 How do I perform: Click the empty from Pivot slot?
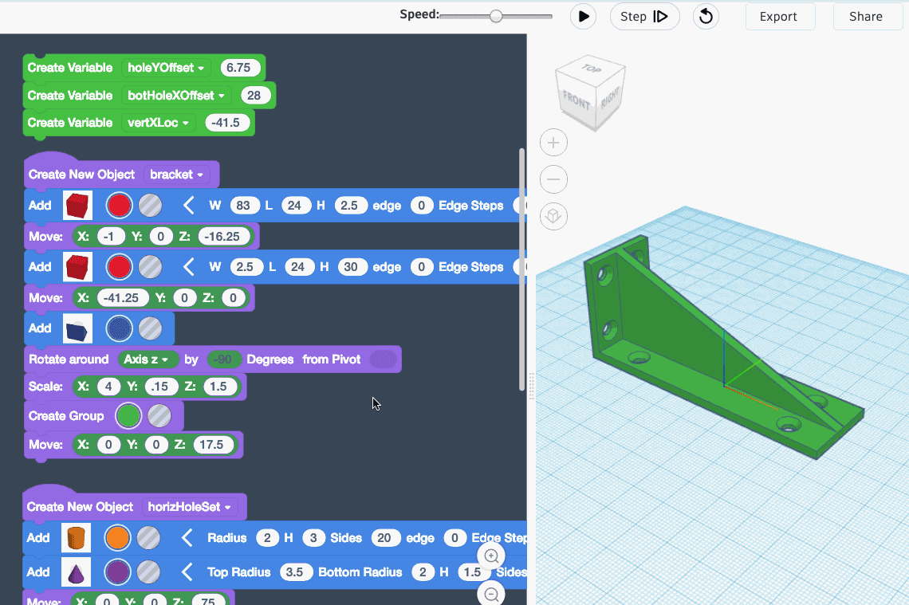coord(383,359)
